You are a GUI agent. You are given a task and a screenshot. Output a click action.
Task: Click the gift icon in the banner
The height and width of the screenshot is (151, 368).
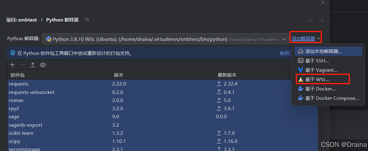[13, 53]
